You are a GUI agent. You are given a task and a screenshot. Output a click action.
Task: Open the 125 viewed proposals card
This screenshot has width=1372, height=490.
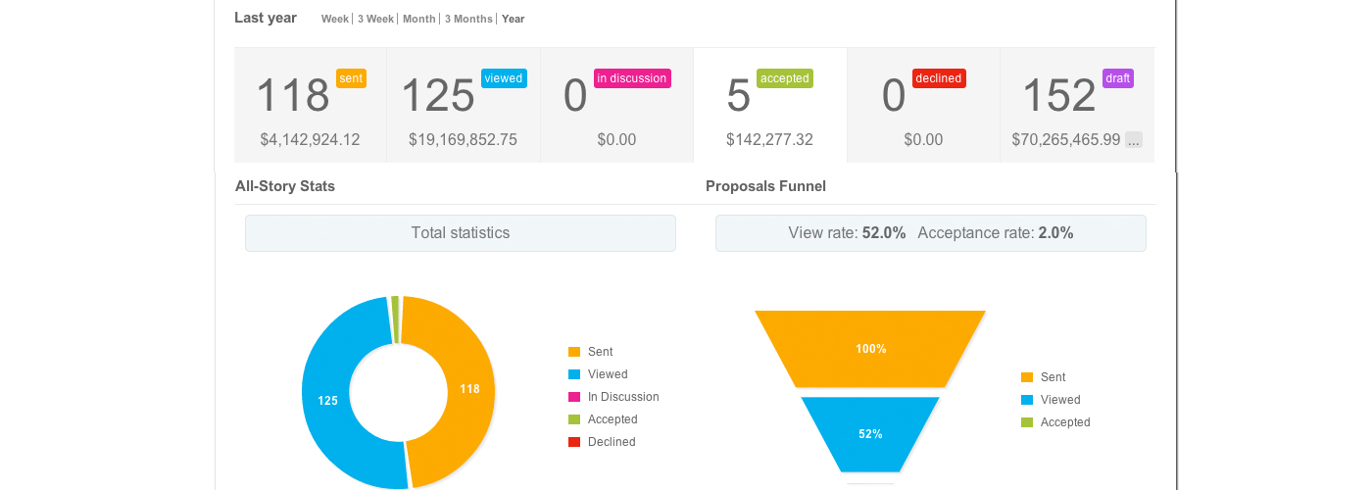tap(464, 105)
